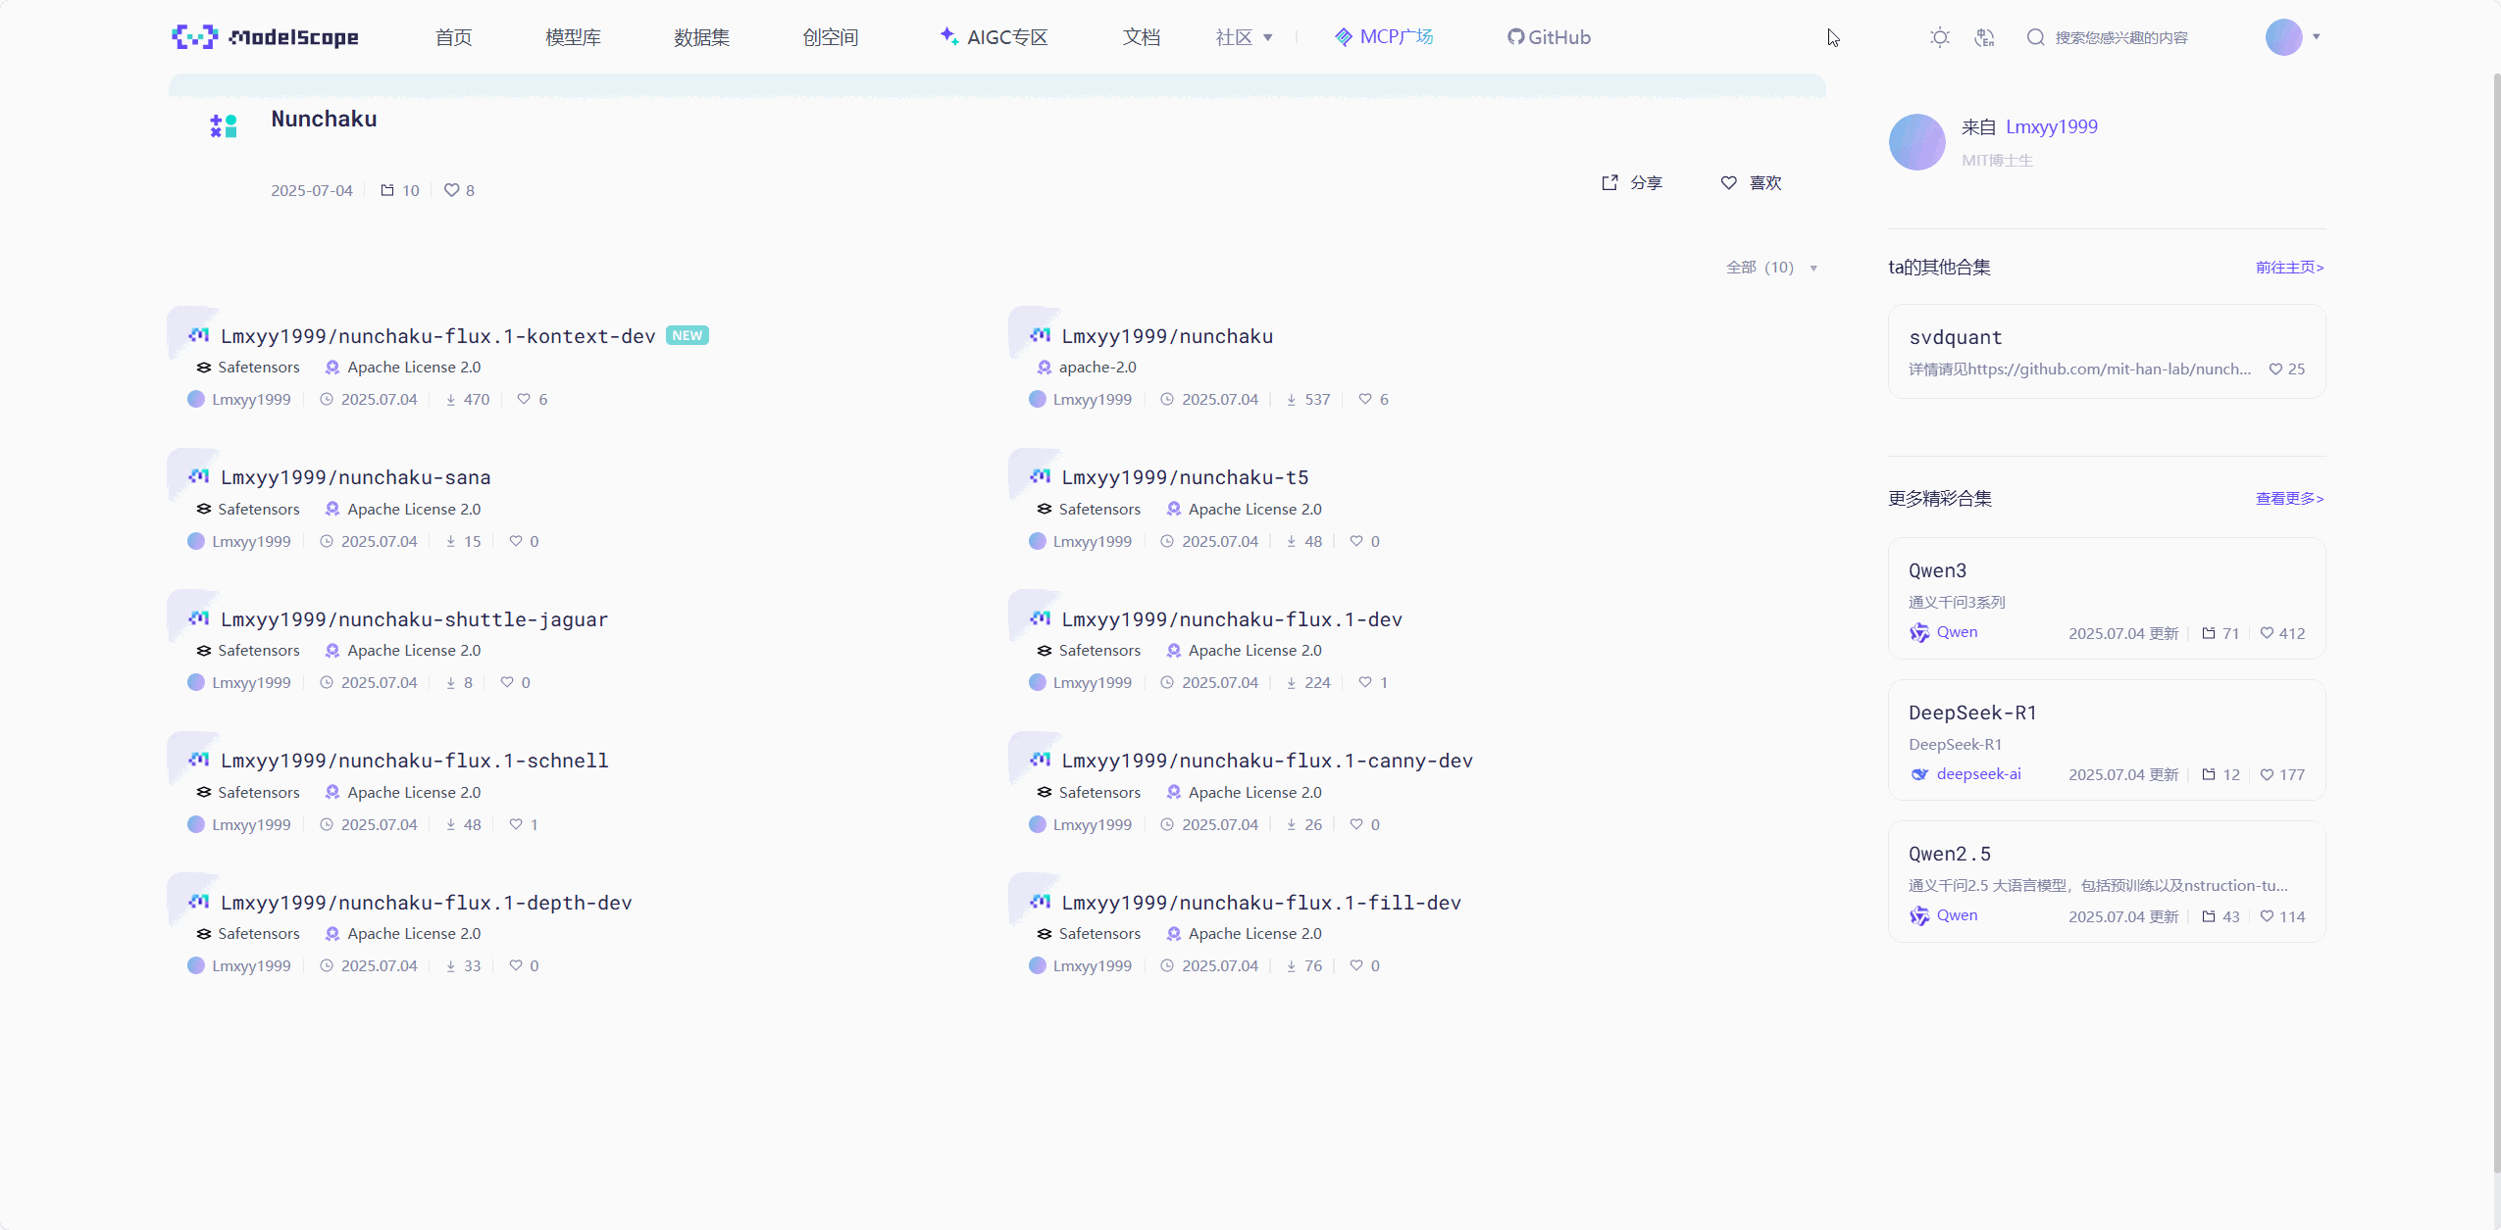Screen dimensions: 2501x1230
Task: Click the language switch icon
Action: 1984,37
